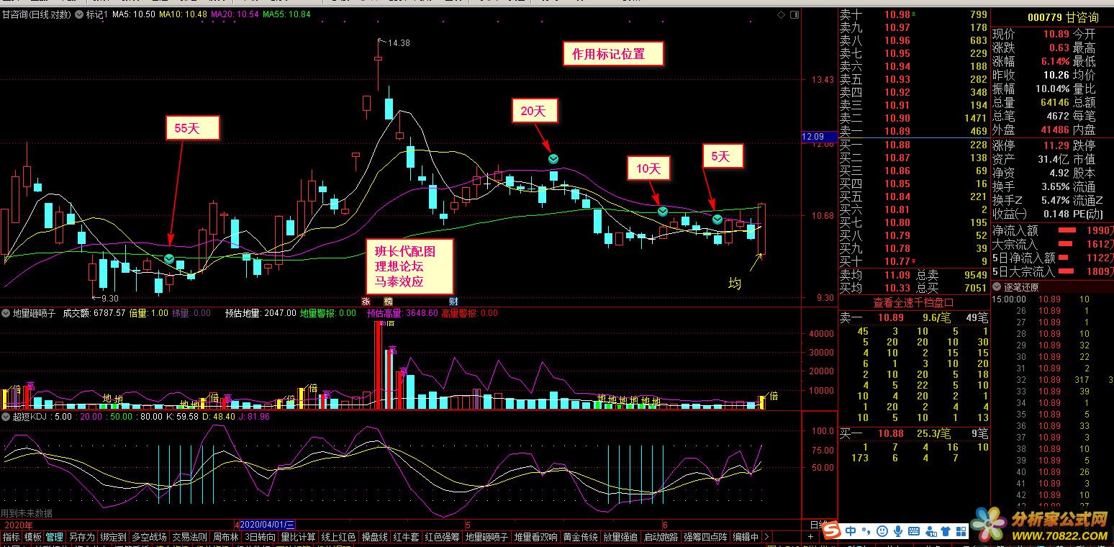Open Sogou input method logo icon

click(x=833, y=531)
